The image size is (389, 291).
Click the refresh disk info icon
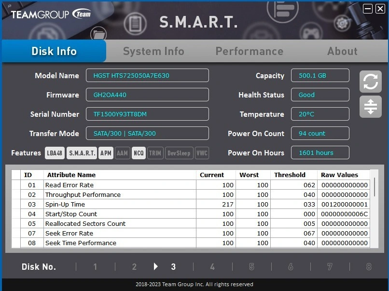tap(370, 82)
